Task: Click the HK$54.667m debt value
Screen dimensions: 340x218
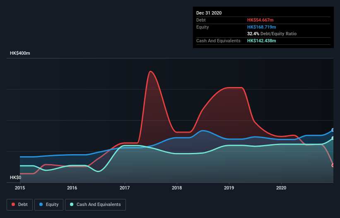Action: pyautogui.click(x=260, y=20)
